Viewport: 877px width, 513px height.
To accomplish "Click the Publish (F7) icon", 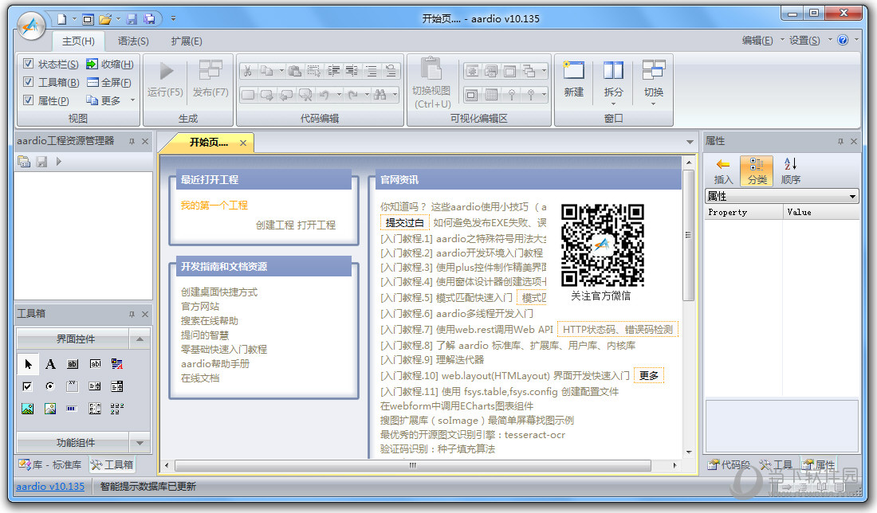I will pyautogui.click(x=210, y=72).
